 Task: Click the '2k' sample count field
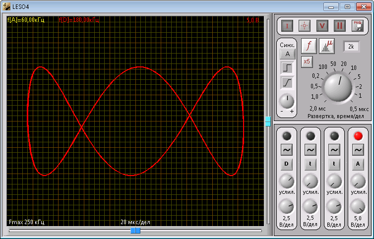(x=351, y=46)
